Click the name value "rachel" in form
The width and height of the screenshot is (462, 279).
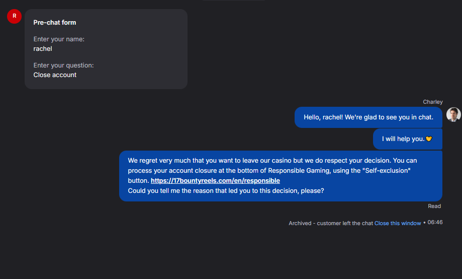(43, 49)
